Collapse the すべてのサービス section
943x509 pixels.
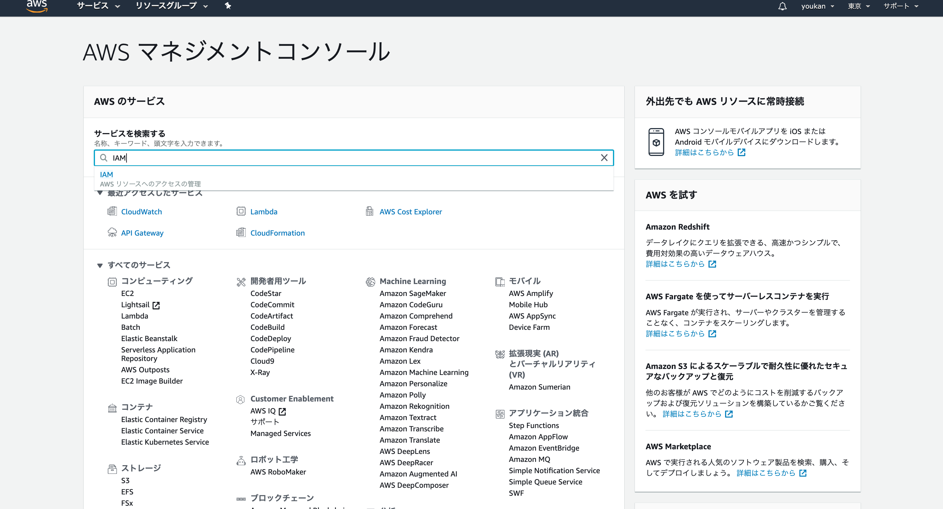[100, 265]
